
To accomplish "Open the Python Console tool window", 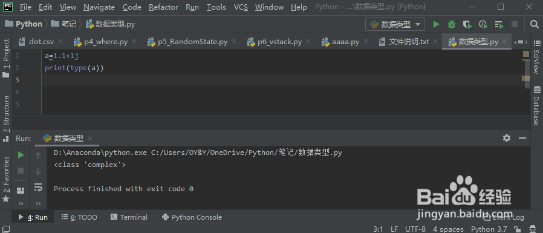I will point(192,217).
